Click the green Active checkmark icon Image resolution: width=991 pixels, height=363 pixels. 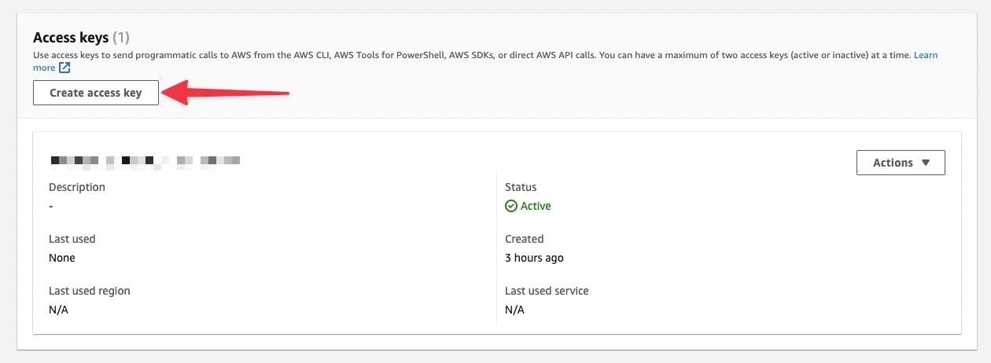(511, 206)
